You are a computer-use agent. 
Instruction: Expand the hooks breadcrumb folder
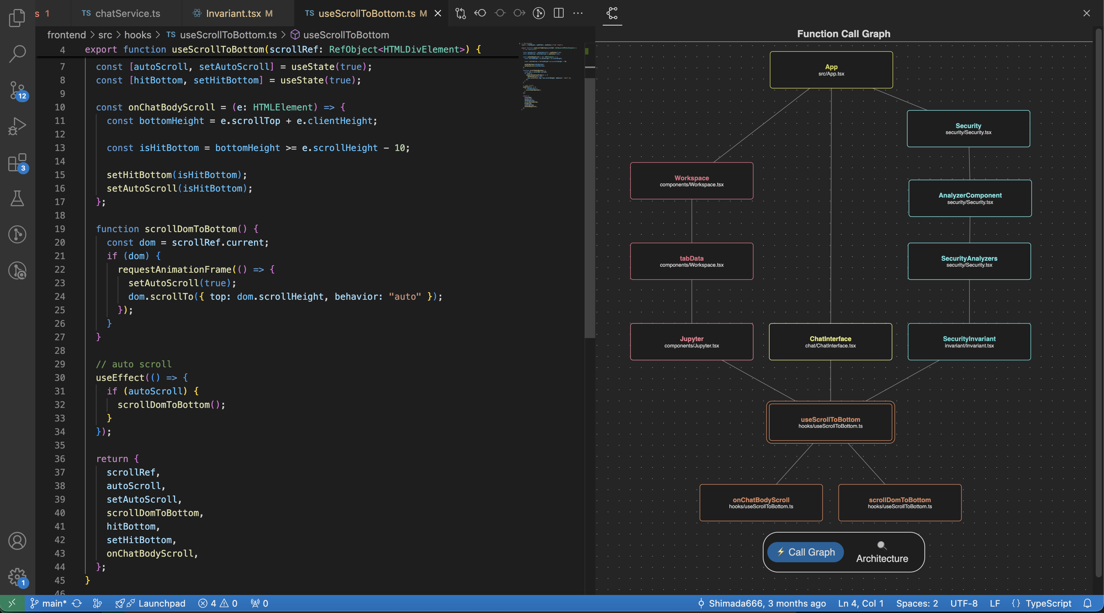pyautogui.click(x=138, y=35)
